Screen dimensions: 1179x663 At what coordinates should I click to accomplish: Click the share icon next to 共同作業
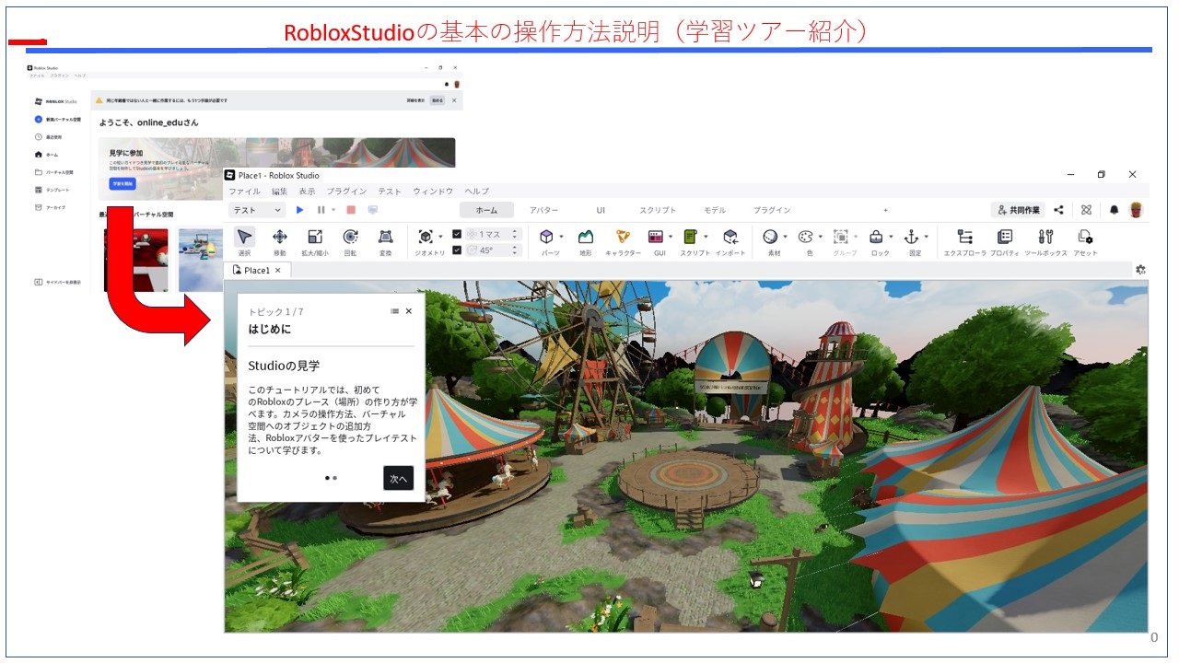[x=1059, y=210]
